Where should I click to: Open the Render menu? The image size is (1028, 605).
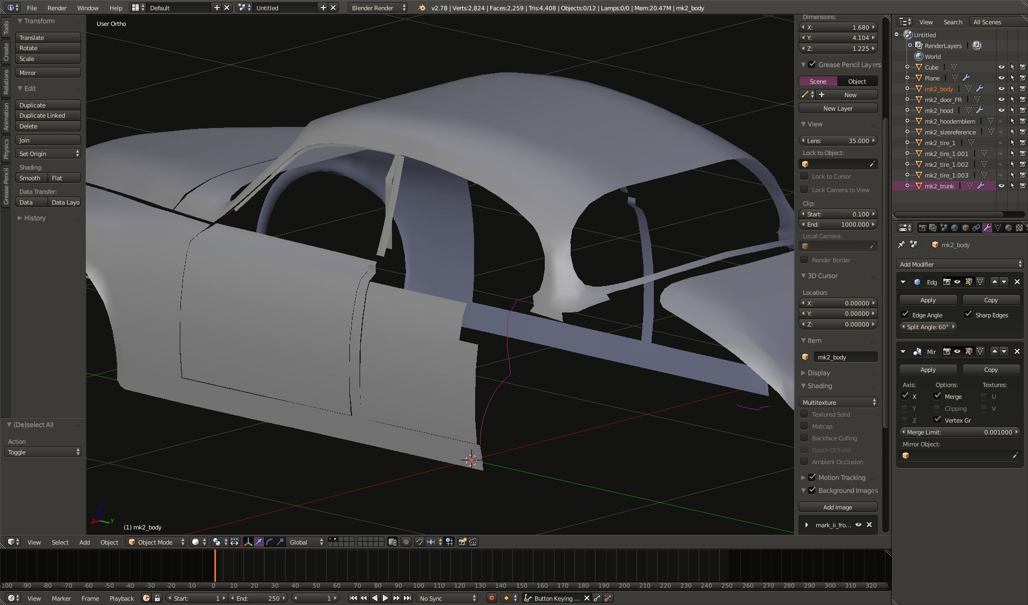pos(57,8)
